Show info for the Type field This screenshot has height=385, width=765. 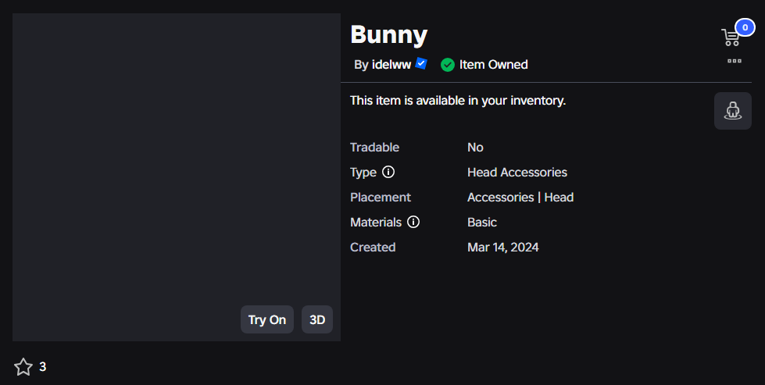tap(388, 172)
